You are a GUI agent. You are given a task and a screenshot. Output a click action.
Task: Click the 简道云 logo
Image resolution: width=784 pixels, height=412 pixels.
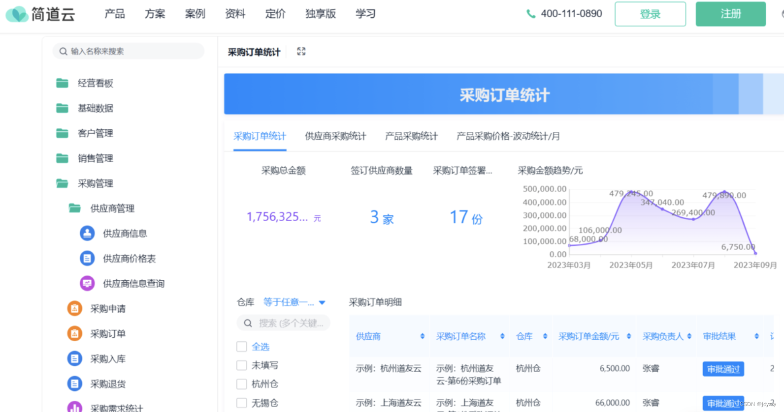pyautogui.click(x=40, y=14)
